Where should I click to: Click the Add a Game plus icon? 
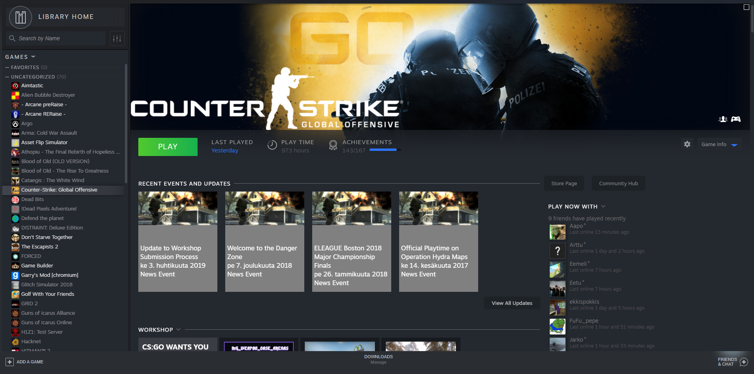point(9,362)
